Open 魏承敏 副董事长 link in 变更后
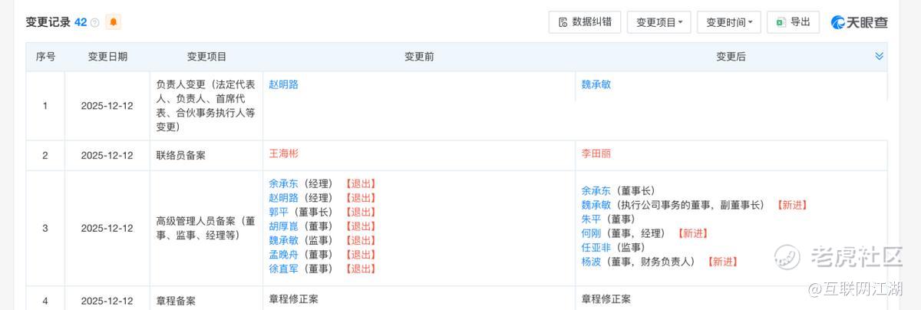The height and width of the screenshot is (310, 921). 596,205
